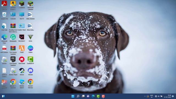Open Teams Chat in the taskbar
176x99 pixels.
[x=88, y=96]
